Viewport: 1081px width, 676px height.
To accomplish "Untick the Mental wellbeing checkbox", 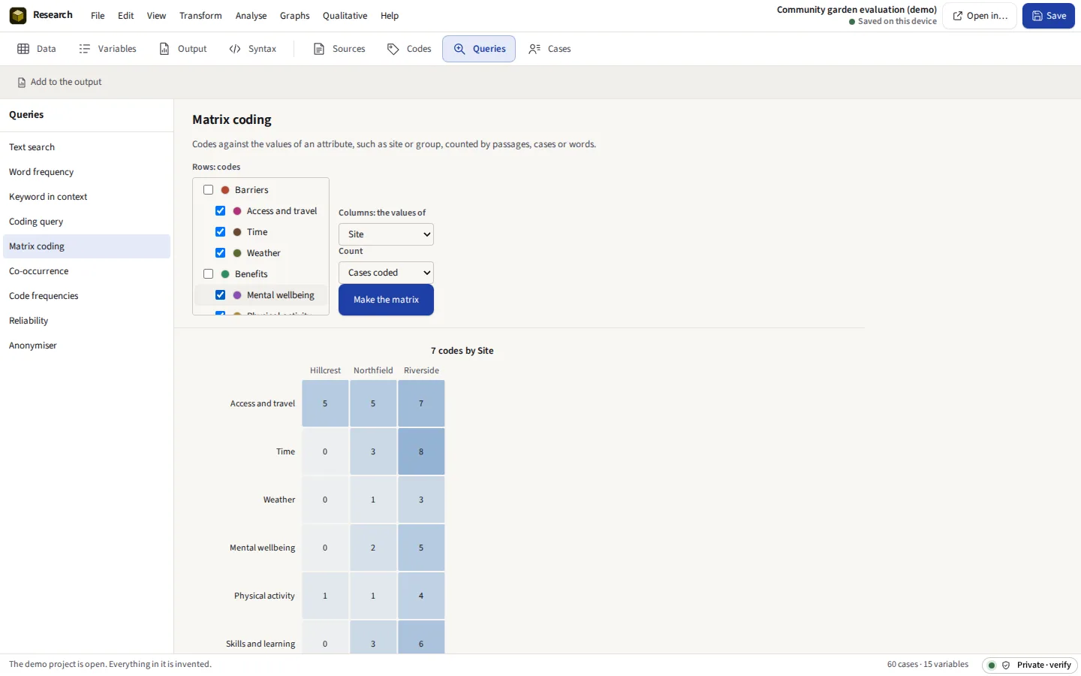I will [x=221, y=295].
